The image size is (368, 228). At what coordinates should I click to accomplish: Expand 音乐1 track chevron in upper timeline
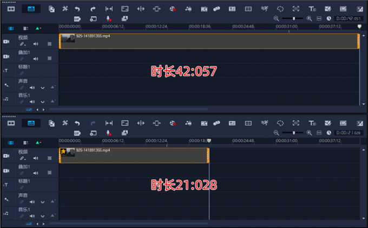pos(43,102)
